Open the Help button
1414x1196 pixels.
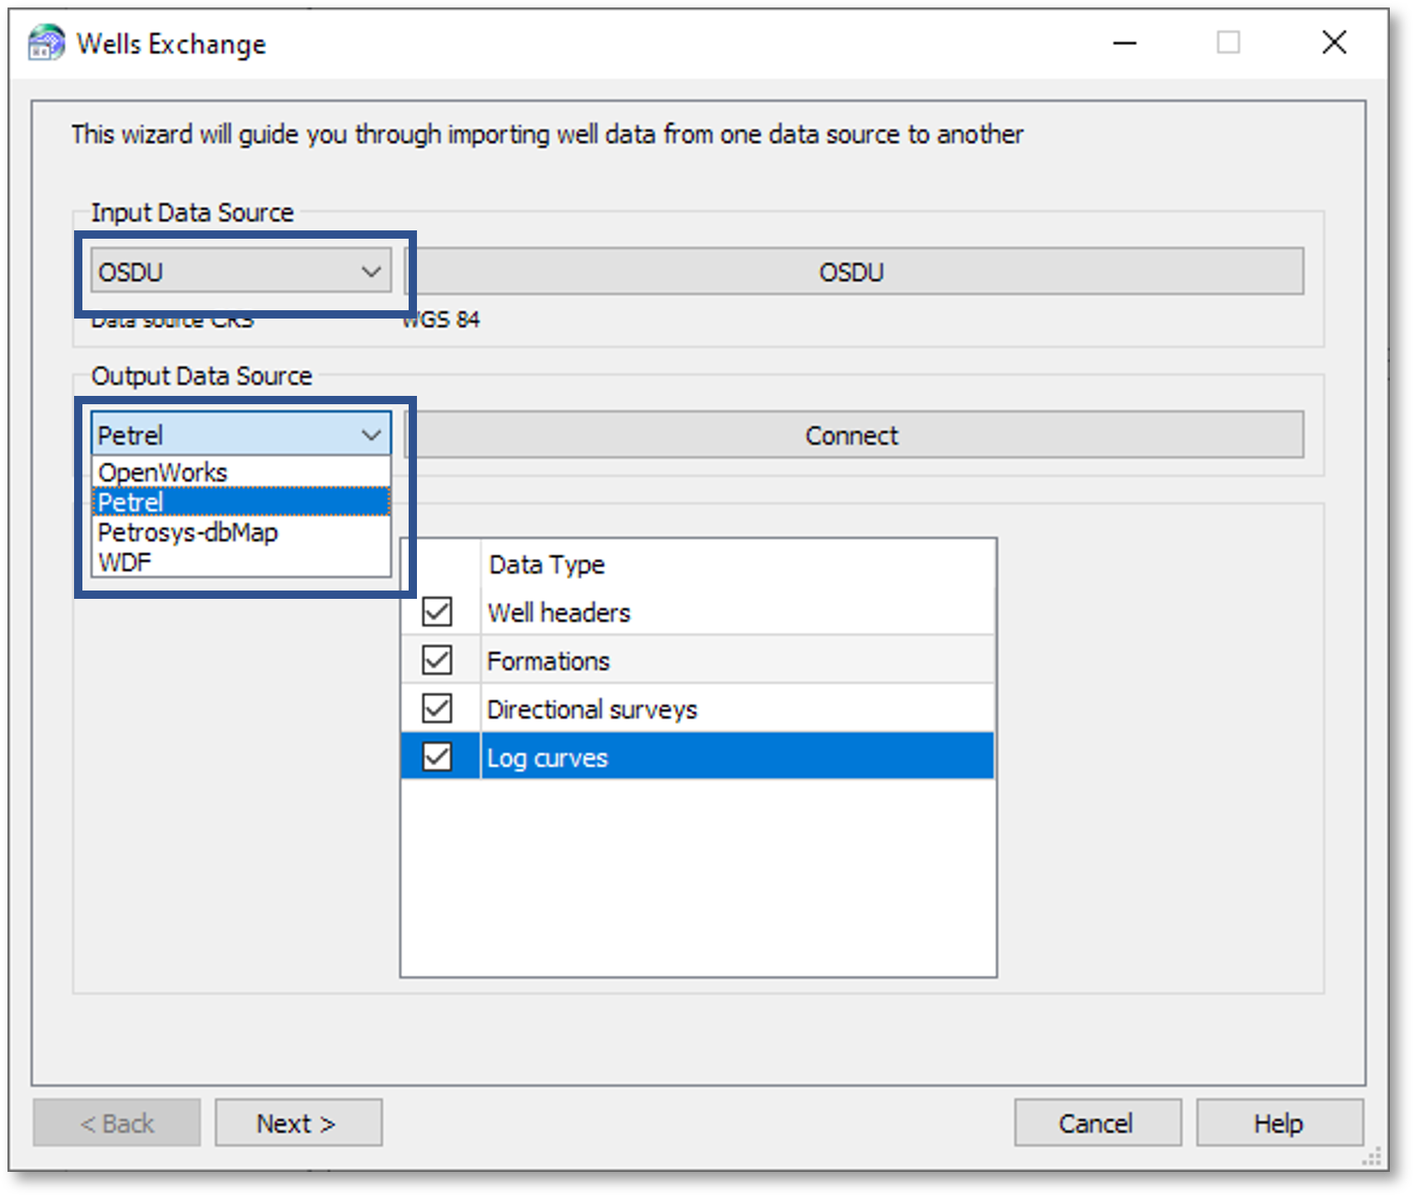point(1278,1123)
